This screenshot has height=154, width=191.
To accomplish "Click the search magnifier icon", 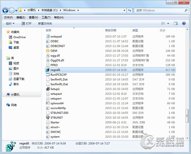I will [x=186, y=10].
